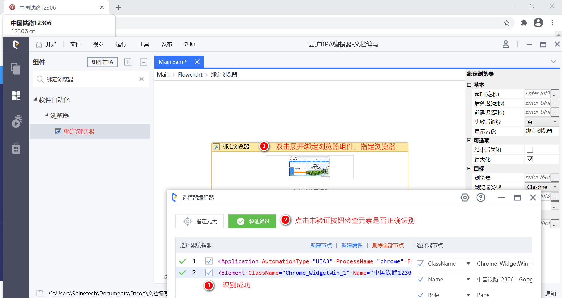Click the 新建属性 link
The width and height of the screenshot is (562, 298).
tap(352, 245)
